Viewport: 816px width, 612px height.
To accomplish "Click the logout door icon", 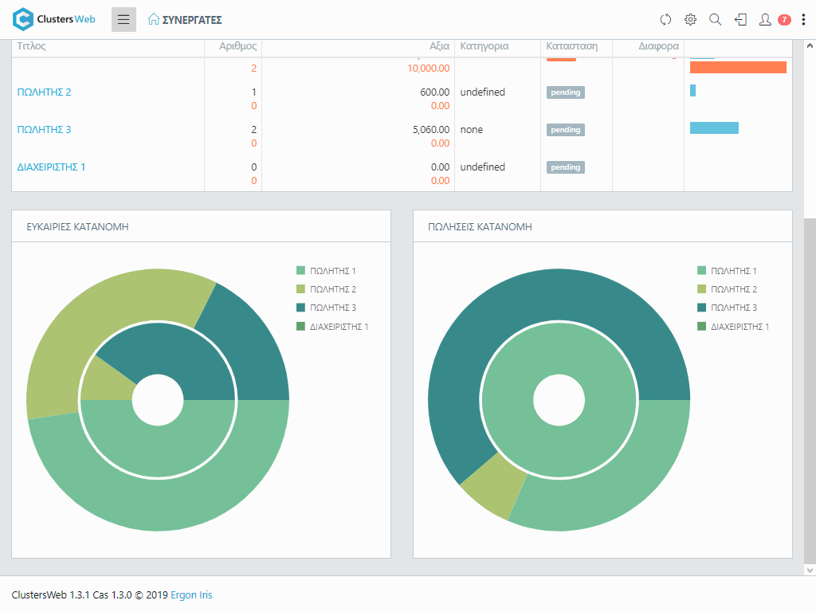I will 740,20.
